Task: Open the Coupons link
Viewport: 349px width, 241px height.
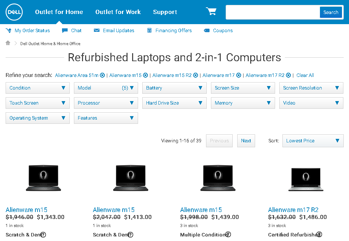Action: 223,30
